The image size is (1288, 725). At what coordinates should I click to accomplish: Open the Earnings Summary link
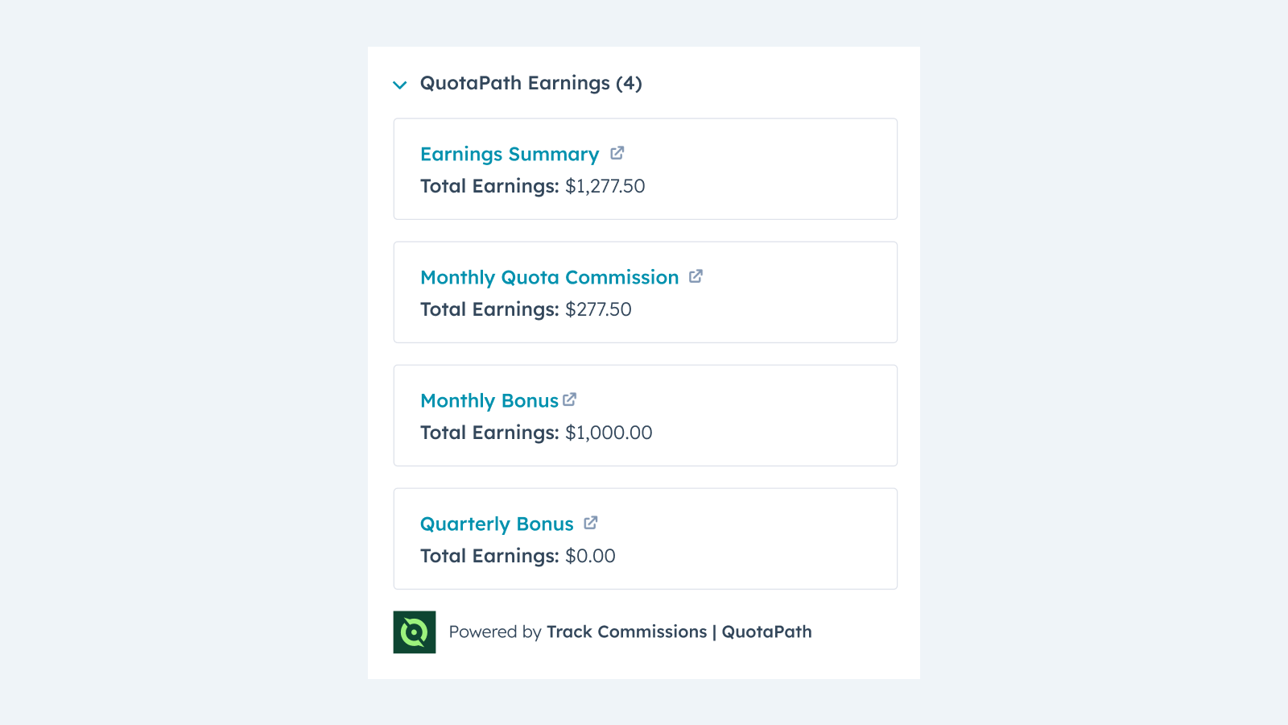pyautogui.click(x=509, y=154)
